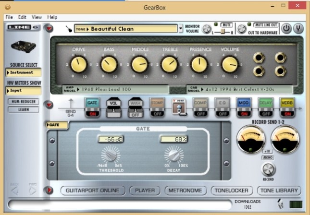Turn on the DELAY OFF switch
This screenshot has width=310, height=215.
click(x=265, y=114)
